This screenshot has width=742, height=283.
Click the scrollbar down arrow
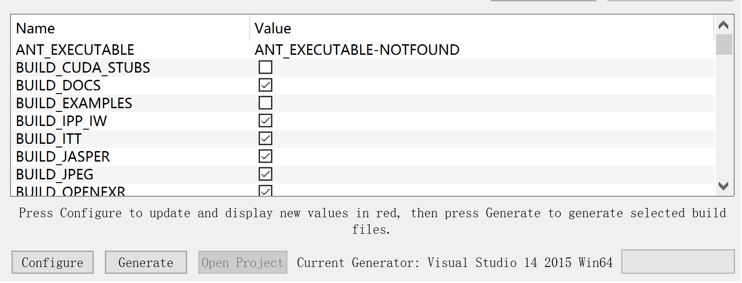point(723,186)
